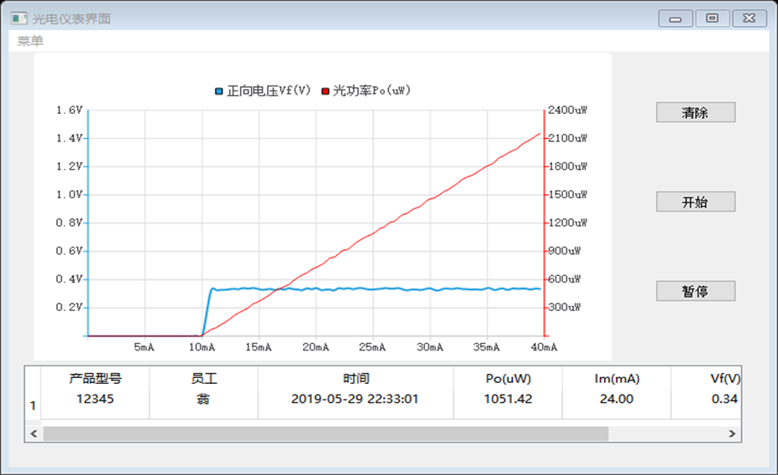Select the 产品型号 column header
The width and height of the screenshot is (778, 475).
pyautogui.click(x=95, y=379)
